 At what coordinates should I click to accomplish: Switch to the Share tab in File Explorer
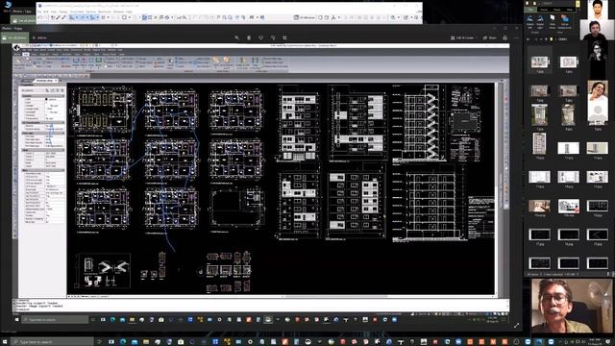(x=557, y=10)
